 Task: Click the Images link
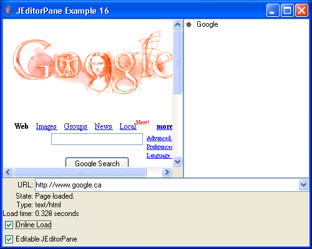[x=46, y=126]
